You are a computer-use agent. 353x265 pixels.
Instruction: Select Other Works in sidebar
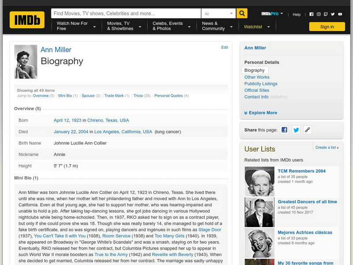(257, 77)
